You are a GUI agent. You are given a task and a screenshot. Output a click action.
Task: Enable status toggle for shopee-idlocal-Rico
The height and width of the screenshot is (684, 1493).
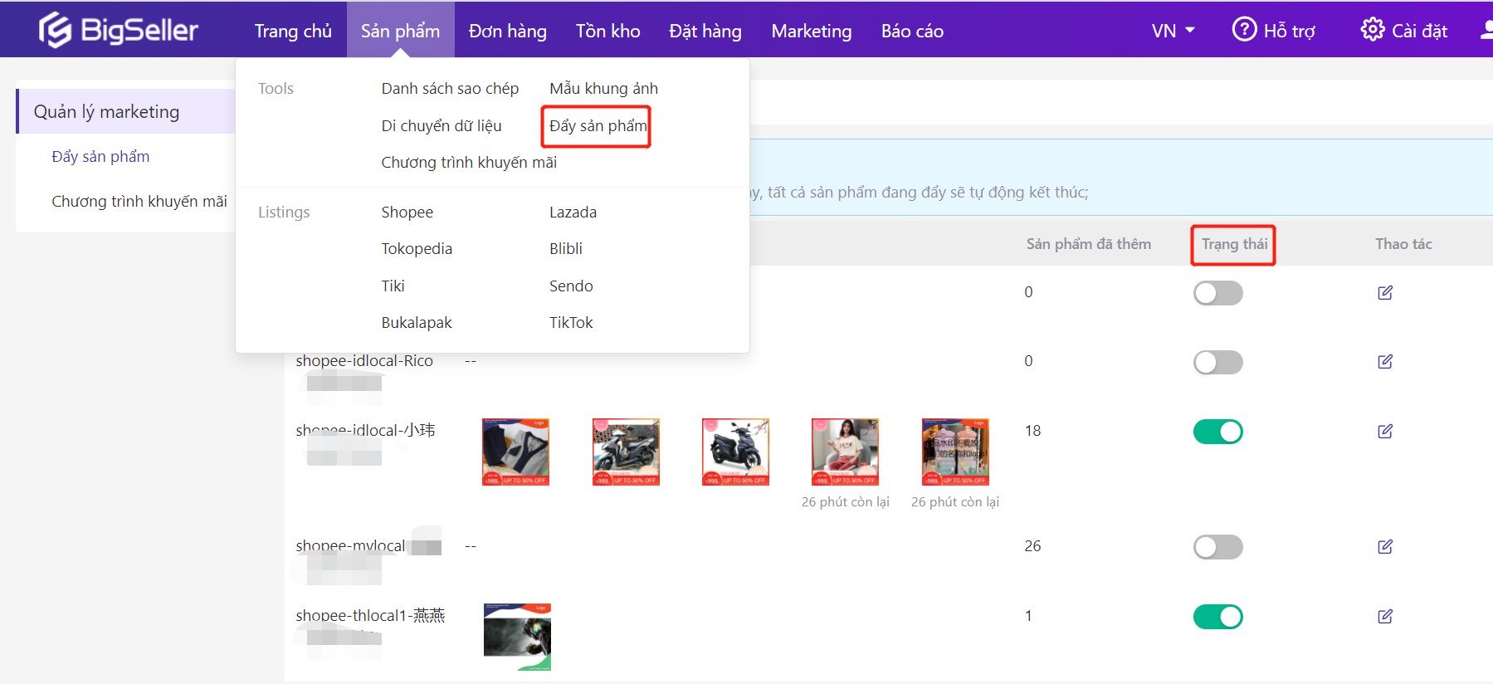click(x=1217, y=362)
